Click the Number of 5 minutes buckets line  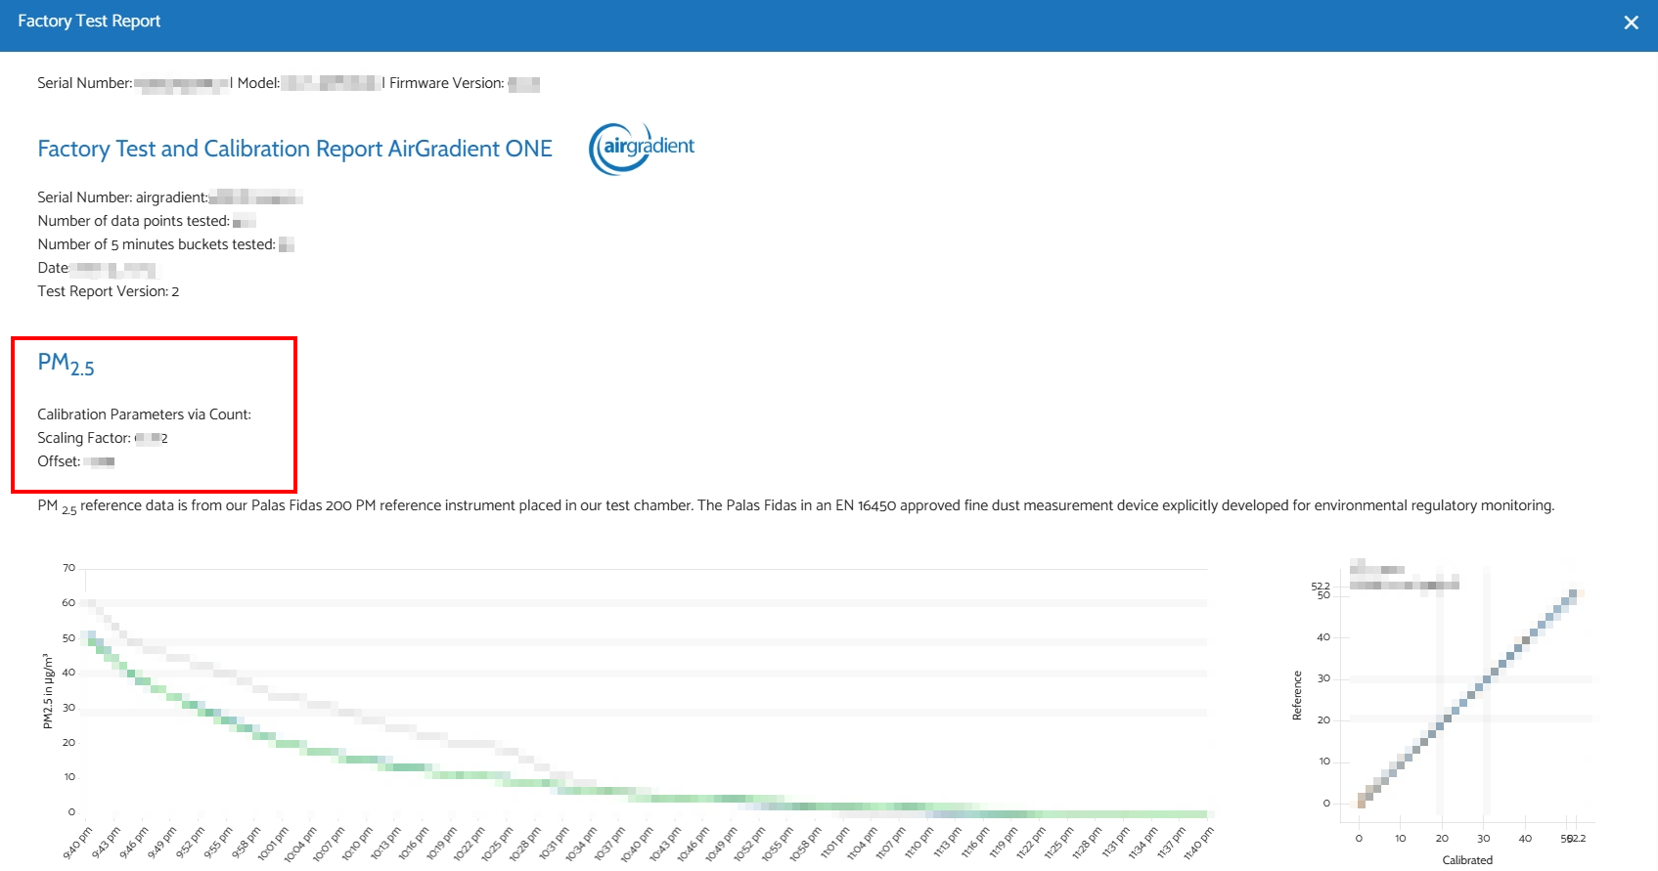coord(157,244)
